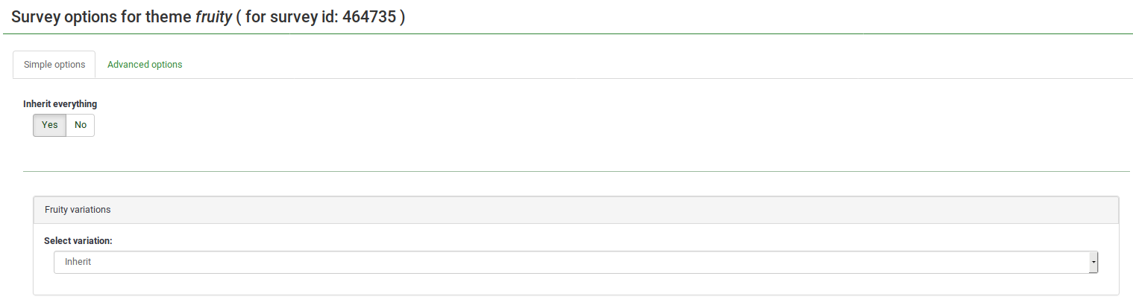The image size is (1133, 308).
Task: Click the 'Select variation:' label
Action: [x=83, y=241]
